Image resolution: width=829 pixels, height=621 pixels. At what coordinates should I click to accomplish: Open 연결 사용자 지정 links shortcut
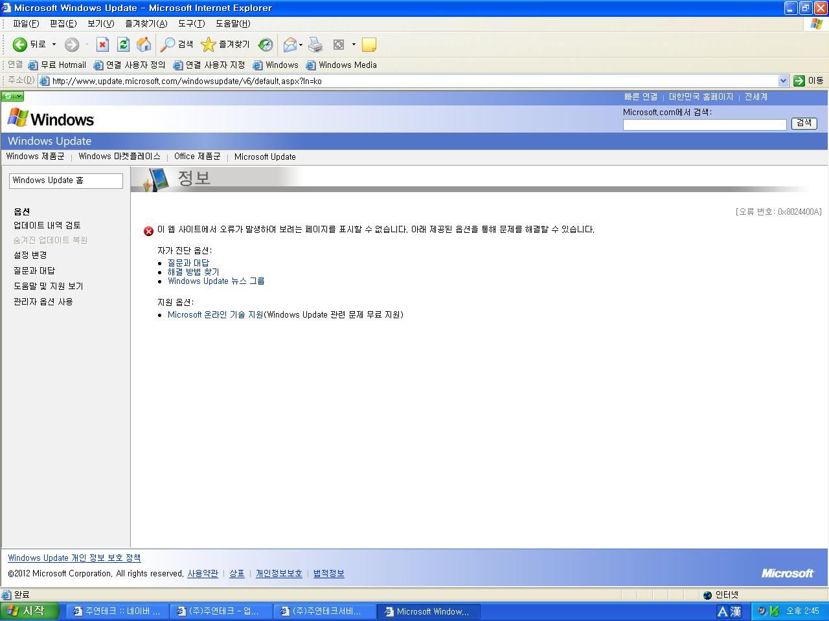(x=209, y=65)
